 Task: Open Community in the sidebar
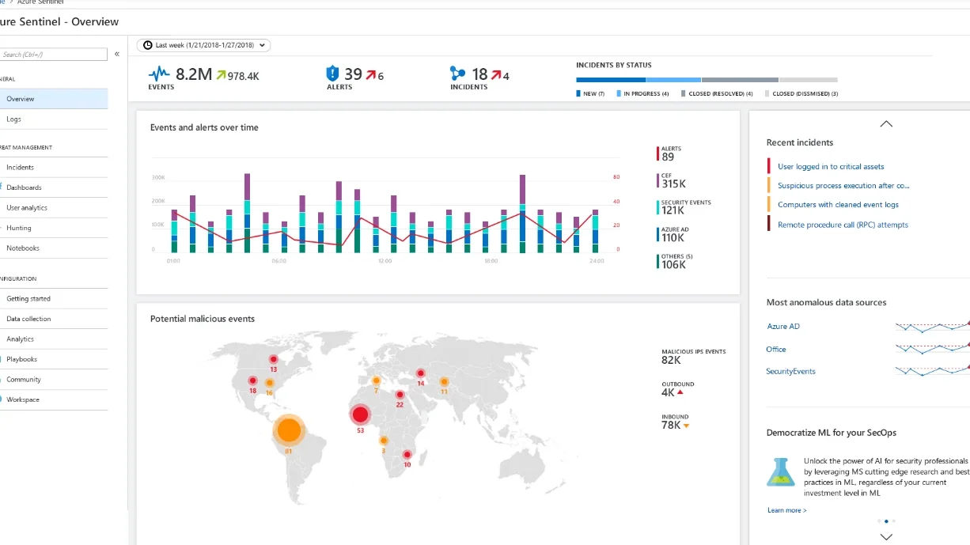pos(54,379)
